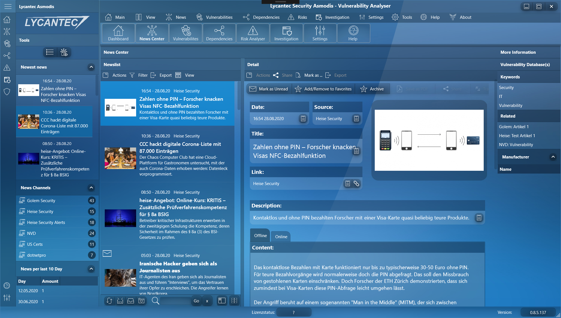Collapse the Manufacturer panel
561x318 pixels.
coord(553,157)
